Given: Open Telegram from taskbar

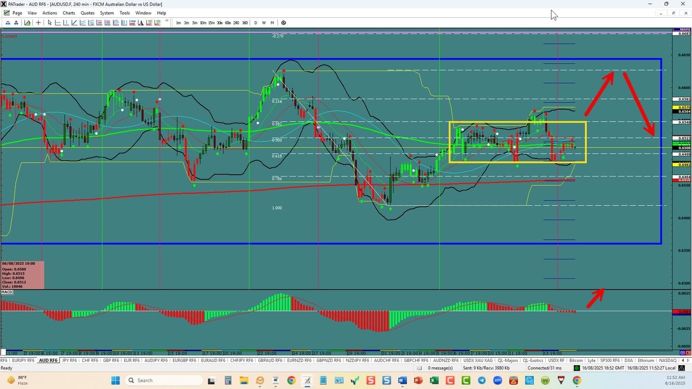Looking at the screenshot, I should click(482, 380).
